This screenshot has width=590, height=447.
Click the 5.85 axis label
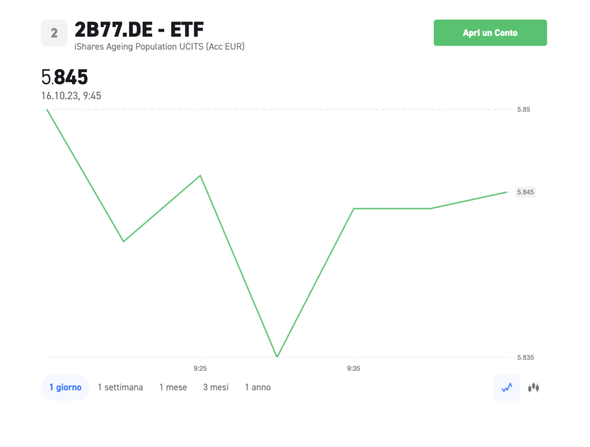[x=523, y=109]
